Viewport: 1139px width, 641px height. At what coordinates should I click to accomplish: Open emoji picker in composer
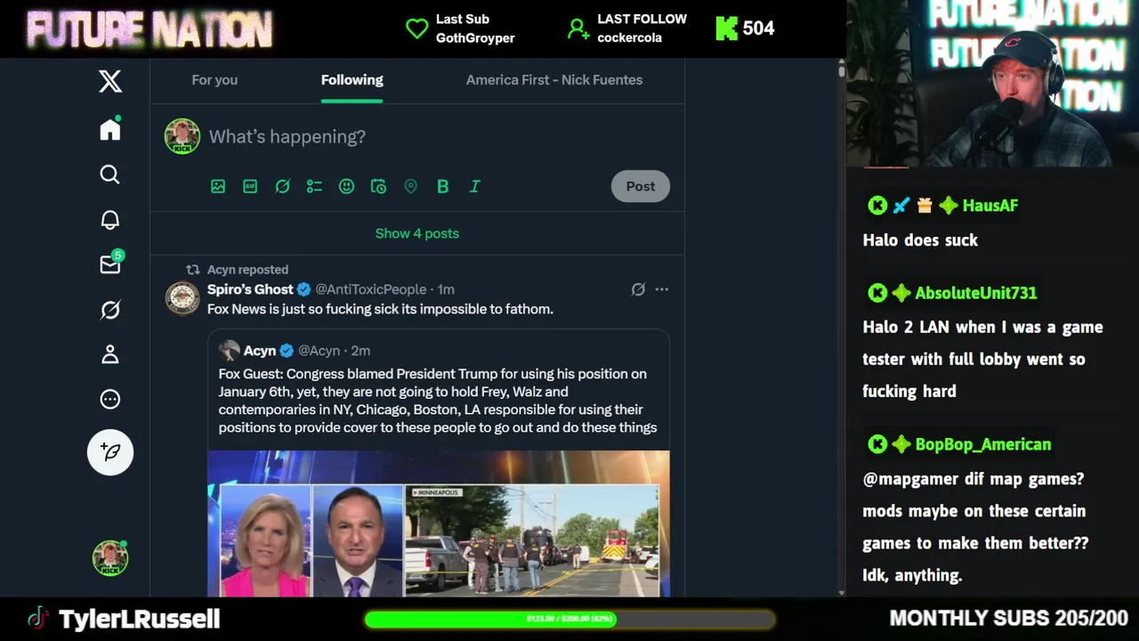click(346, 186)
